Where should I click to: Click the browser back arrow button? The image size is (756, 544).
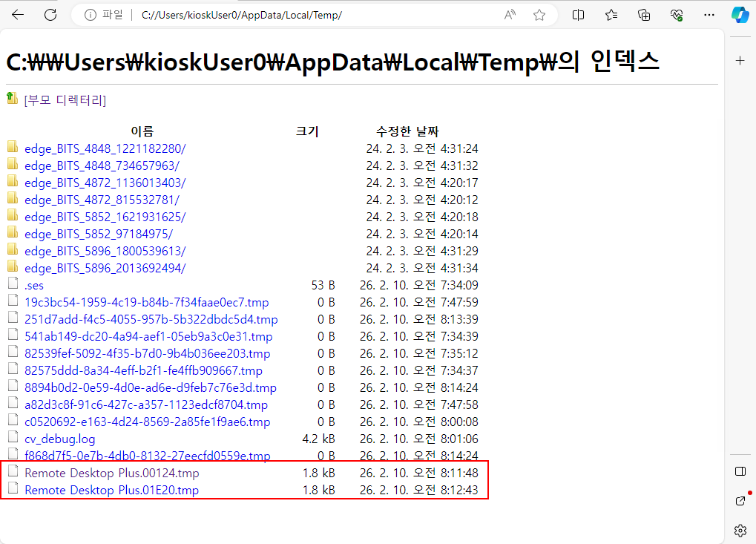[x=18, y=15]
